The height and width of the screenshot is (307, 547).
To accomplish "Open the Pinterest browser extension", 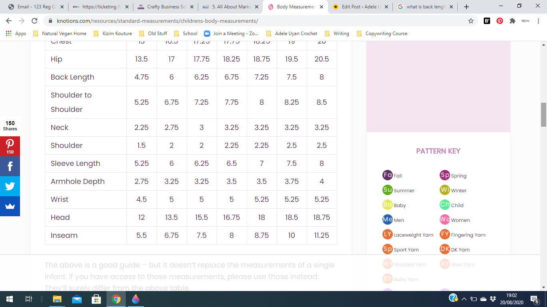I will pos(500,21).
